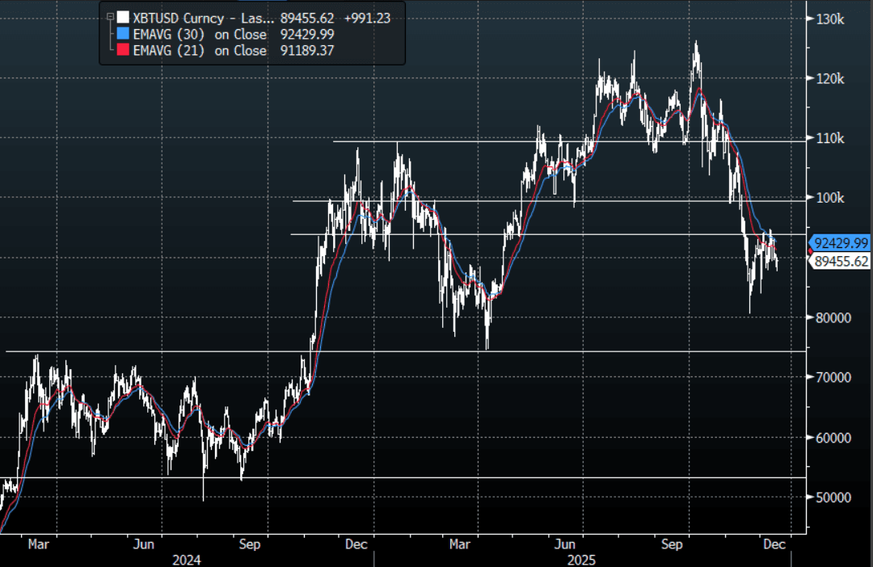Click the white XBTUSD series color swatch
The width and height of the screenshot is (873, 567).
click(122, 17)
